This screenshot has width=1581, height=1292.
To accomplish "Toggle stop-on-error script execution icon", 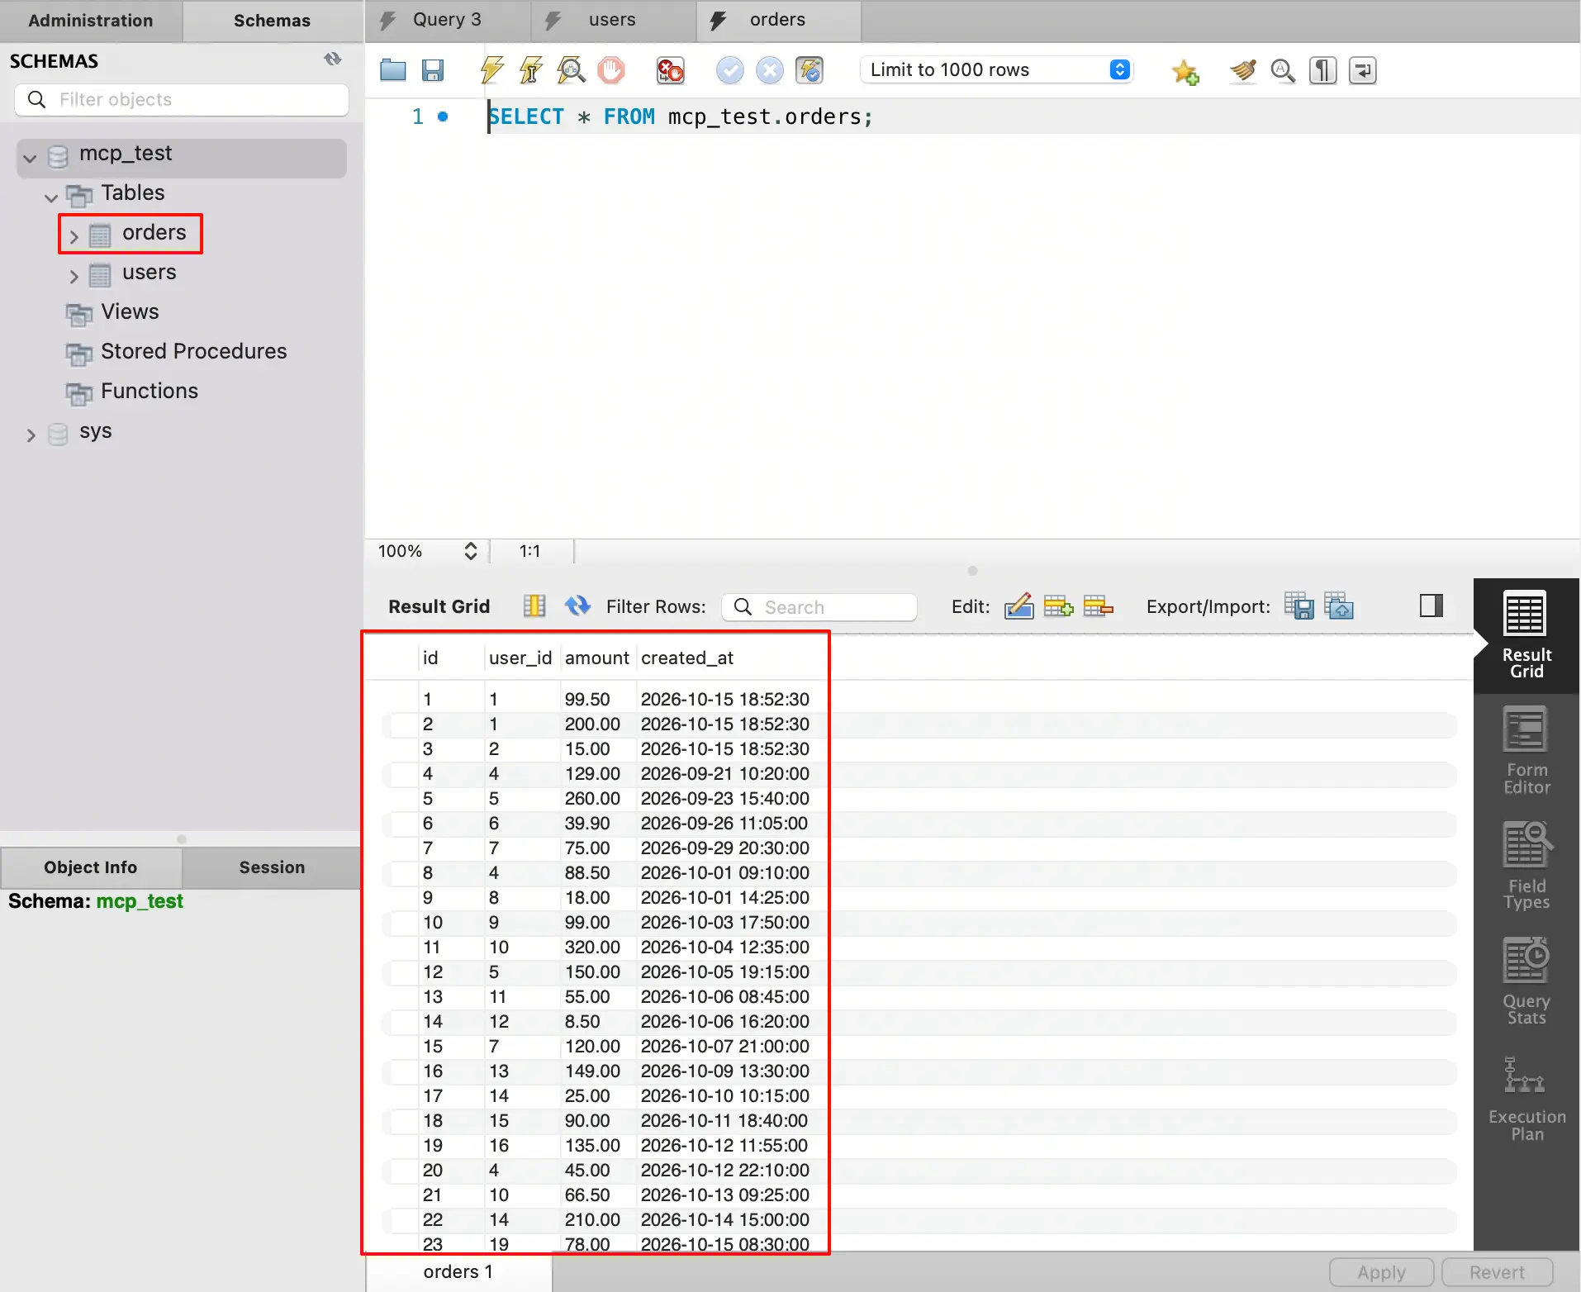I will coord(670,70).
